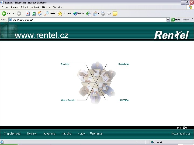Open the Demokurzy link

tap(124, 64)
